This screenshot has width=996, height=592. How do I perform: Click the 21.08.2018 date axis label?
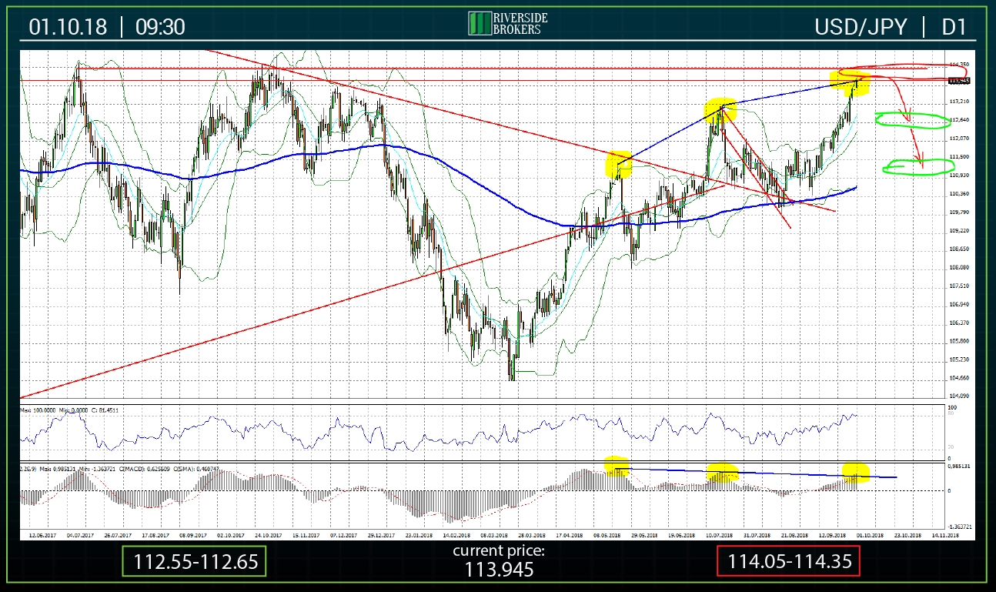pos(795,534)
